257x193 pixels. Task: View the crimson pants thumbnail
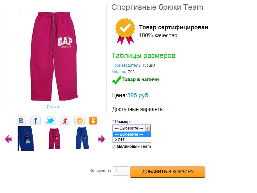[54, 139]
